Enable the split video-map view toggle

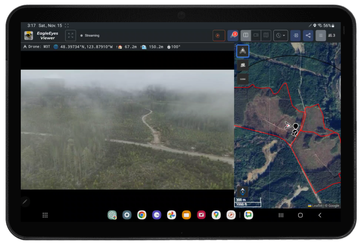click(x=246, y=35)
